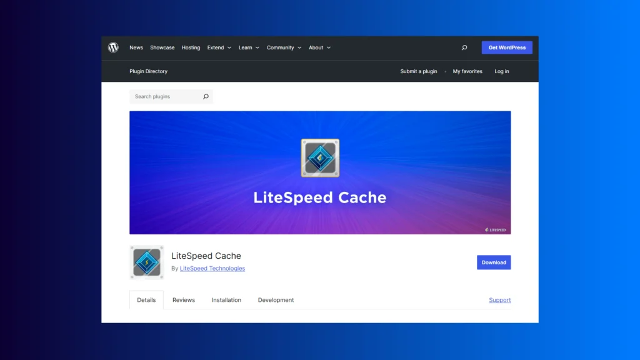Switch to the Reviews tab

184,300
